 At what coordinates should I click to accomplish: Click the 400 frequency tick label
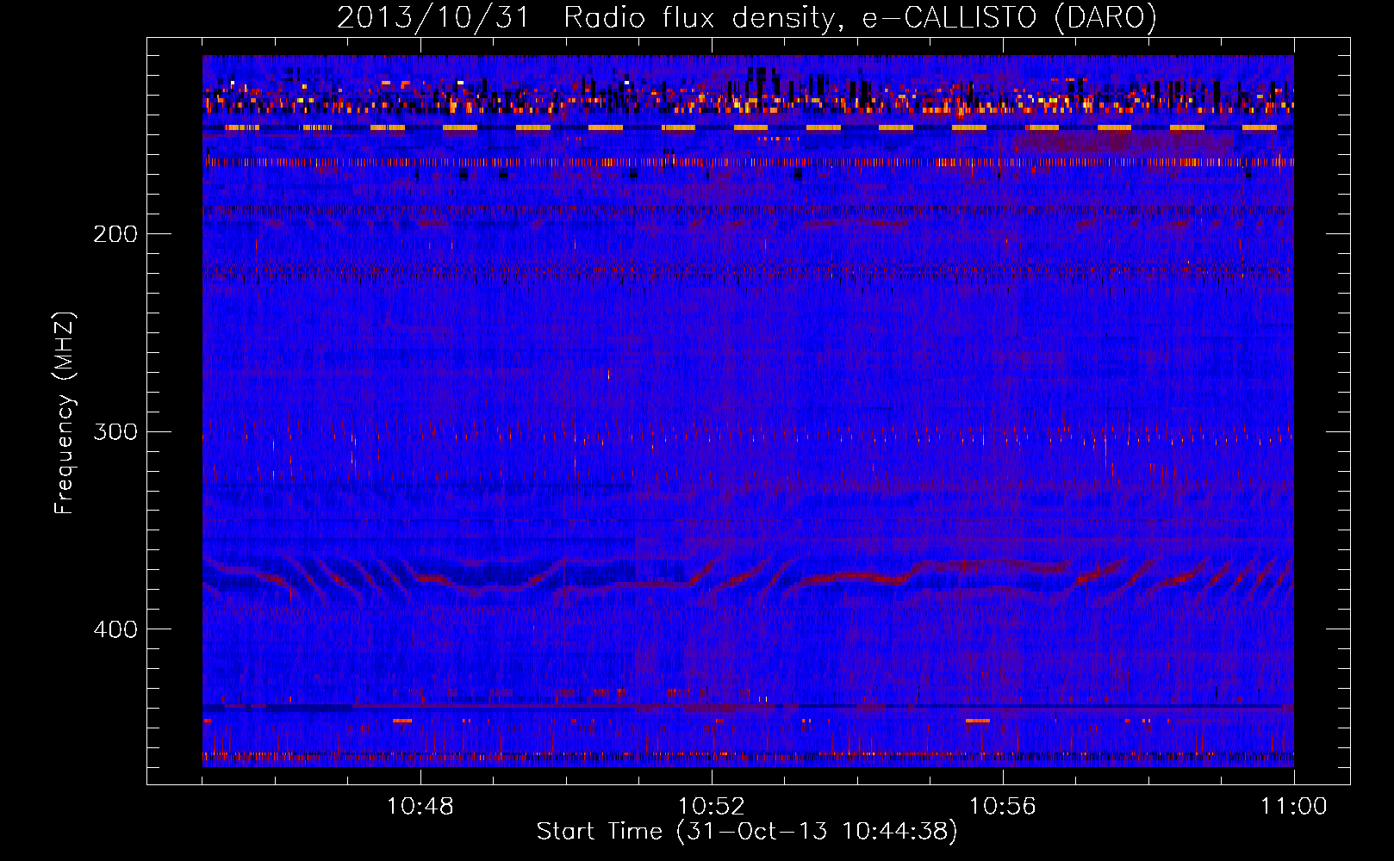[115, 629]
